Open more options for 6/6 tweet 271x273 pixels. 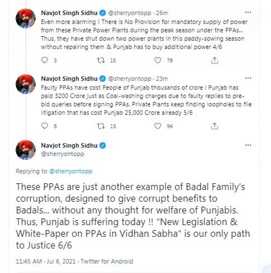click(248, 145)
